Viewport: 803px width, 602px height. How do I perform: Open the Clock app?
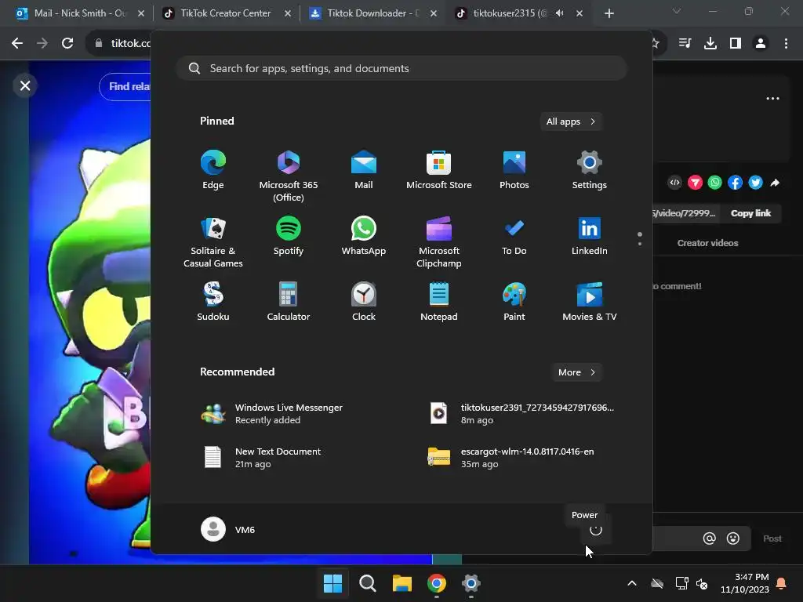pos(364,302)
